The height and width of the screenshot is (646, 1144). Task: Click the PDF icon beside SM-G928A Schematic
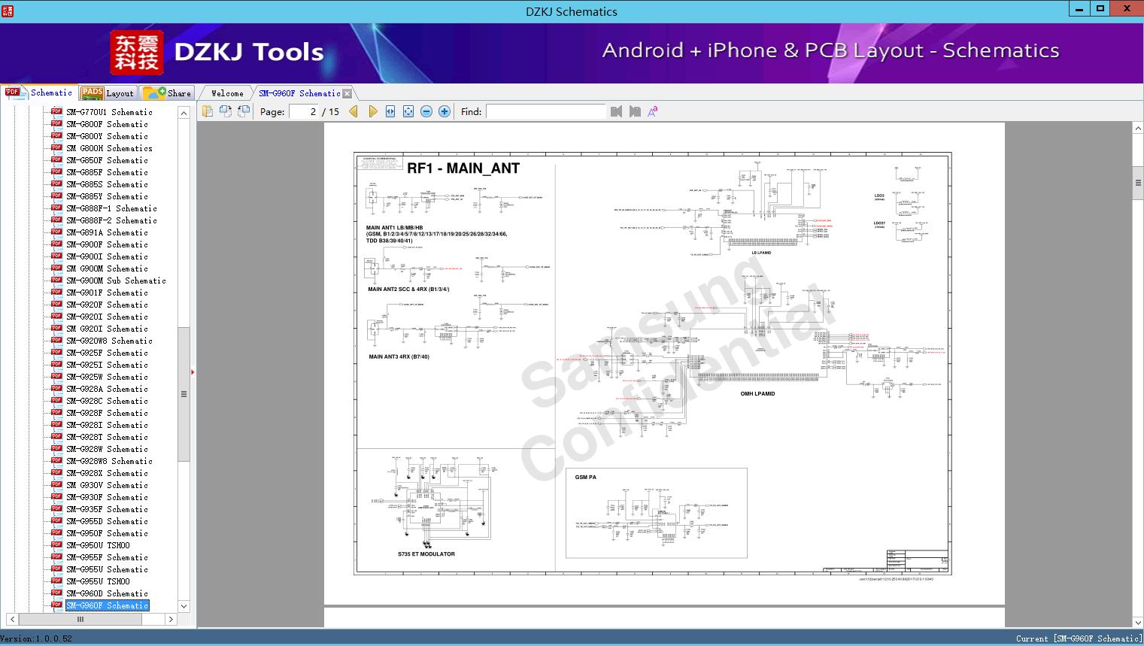tap(56, 389)
